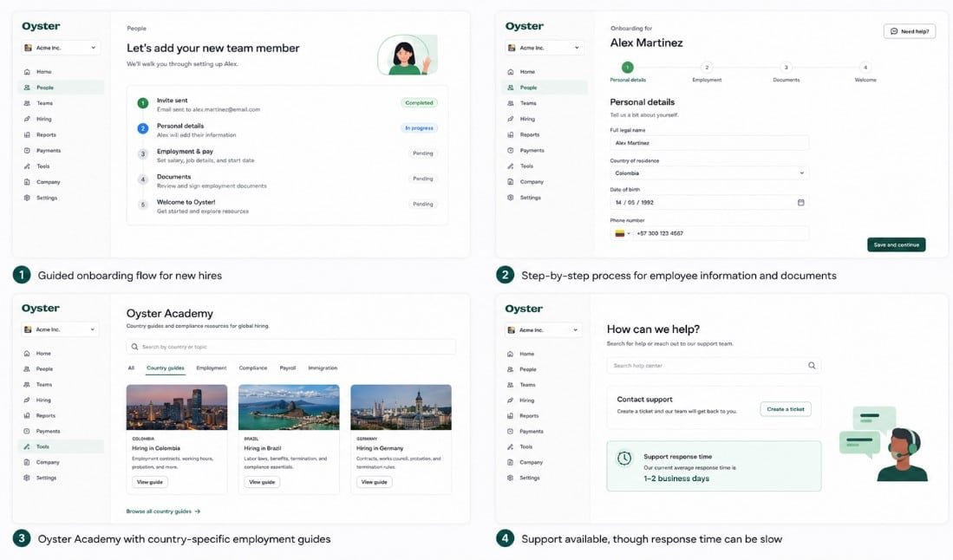953x560 pixels.
Task: Select the 'Employment & pay' step row
Action: [288, 155]
